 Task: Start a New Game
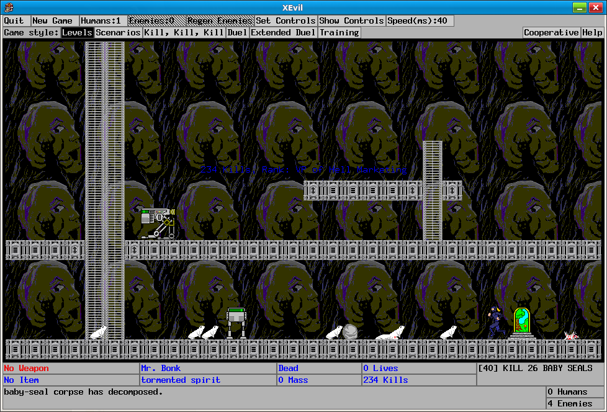click(x=55, y=21)
